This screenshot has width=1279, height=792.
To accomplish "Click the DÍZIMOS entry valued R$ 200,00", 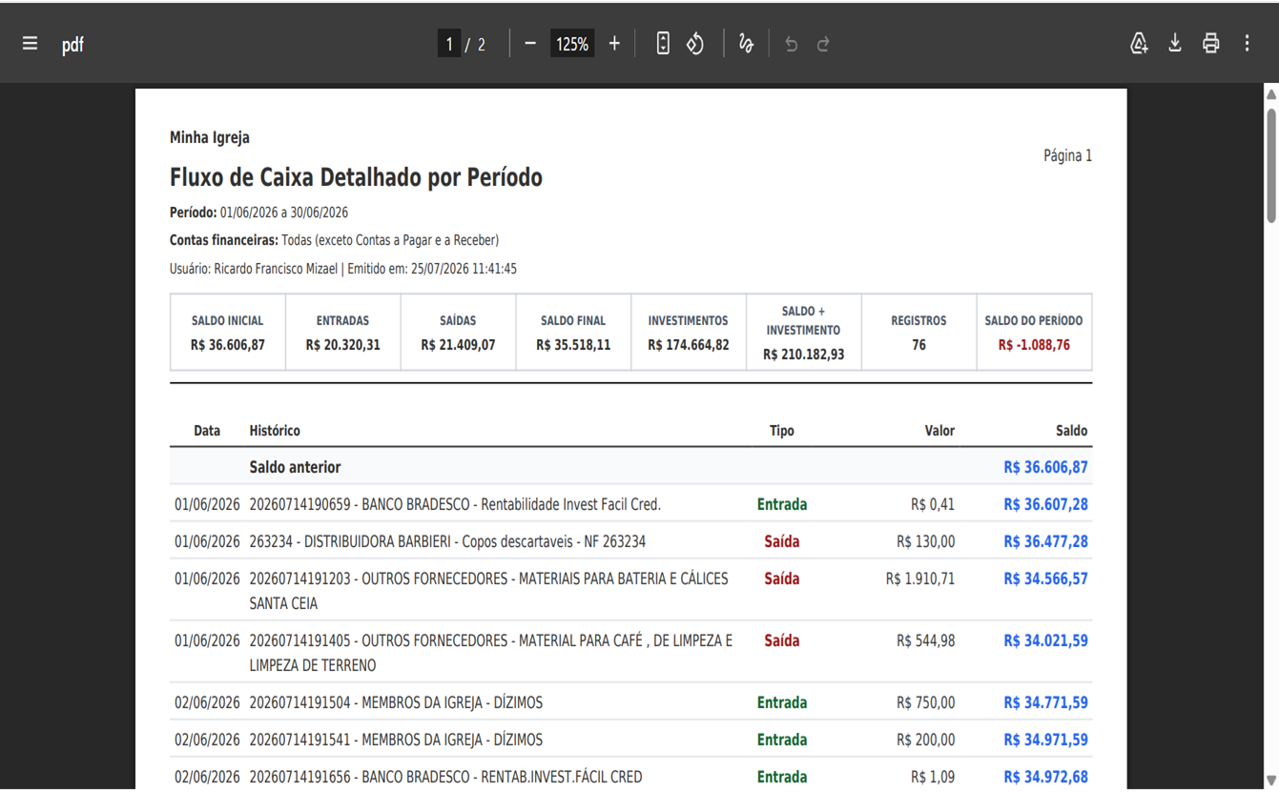I will point(396,740).
